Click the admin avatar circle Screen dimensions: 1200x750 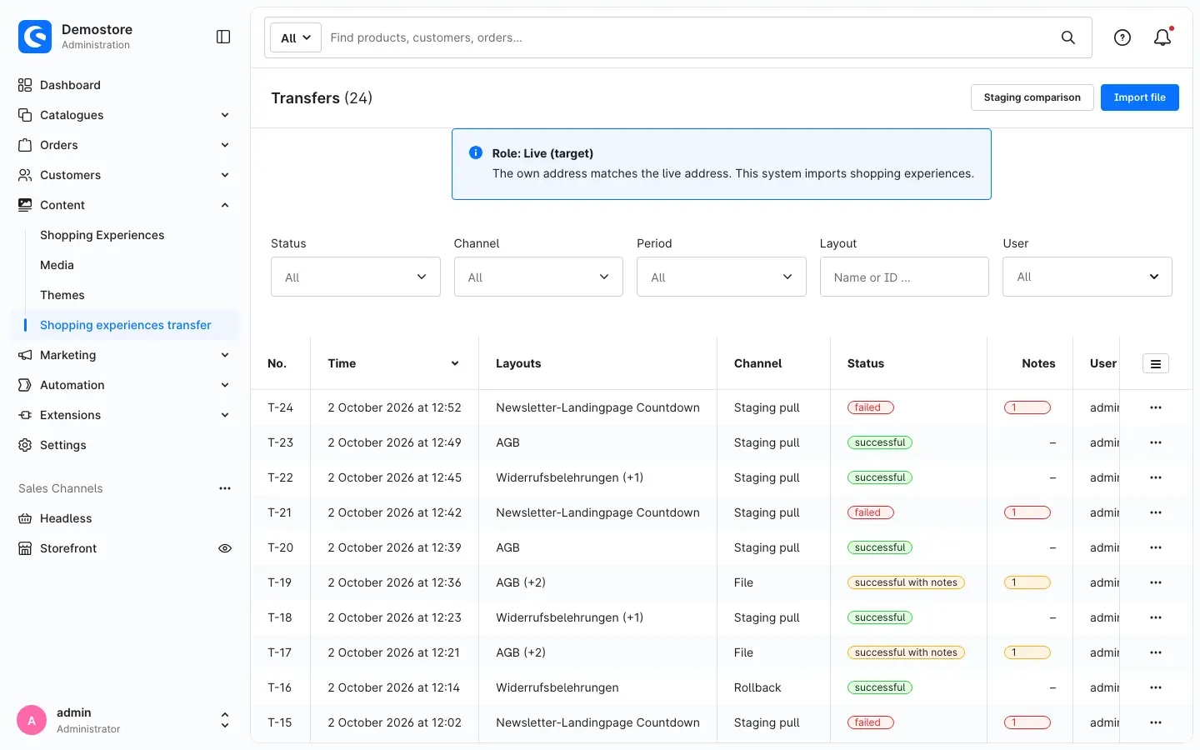32,721
